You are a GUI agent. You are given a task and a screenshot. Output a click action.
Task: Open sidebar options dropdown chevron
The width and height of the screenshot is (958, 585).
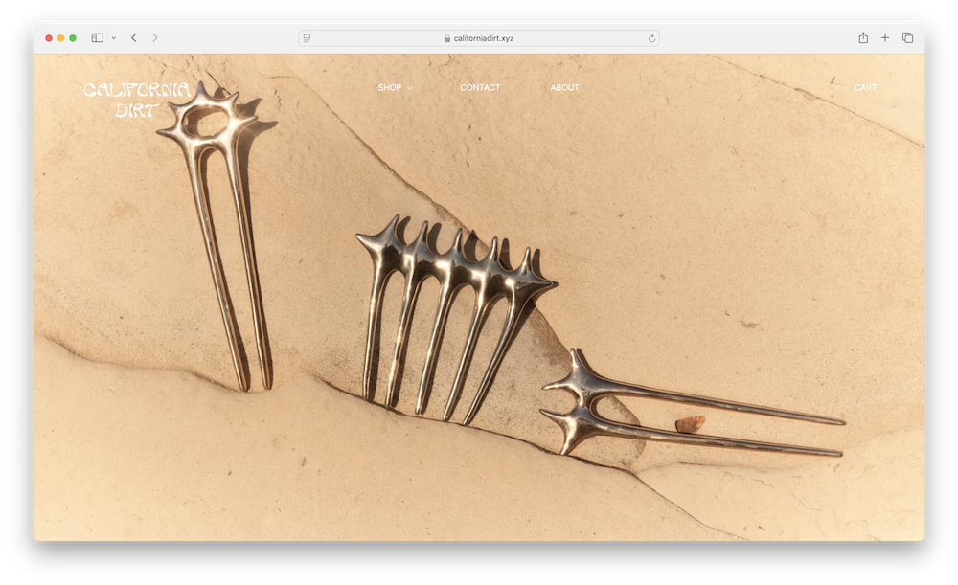coord(114,38)
